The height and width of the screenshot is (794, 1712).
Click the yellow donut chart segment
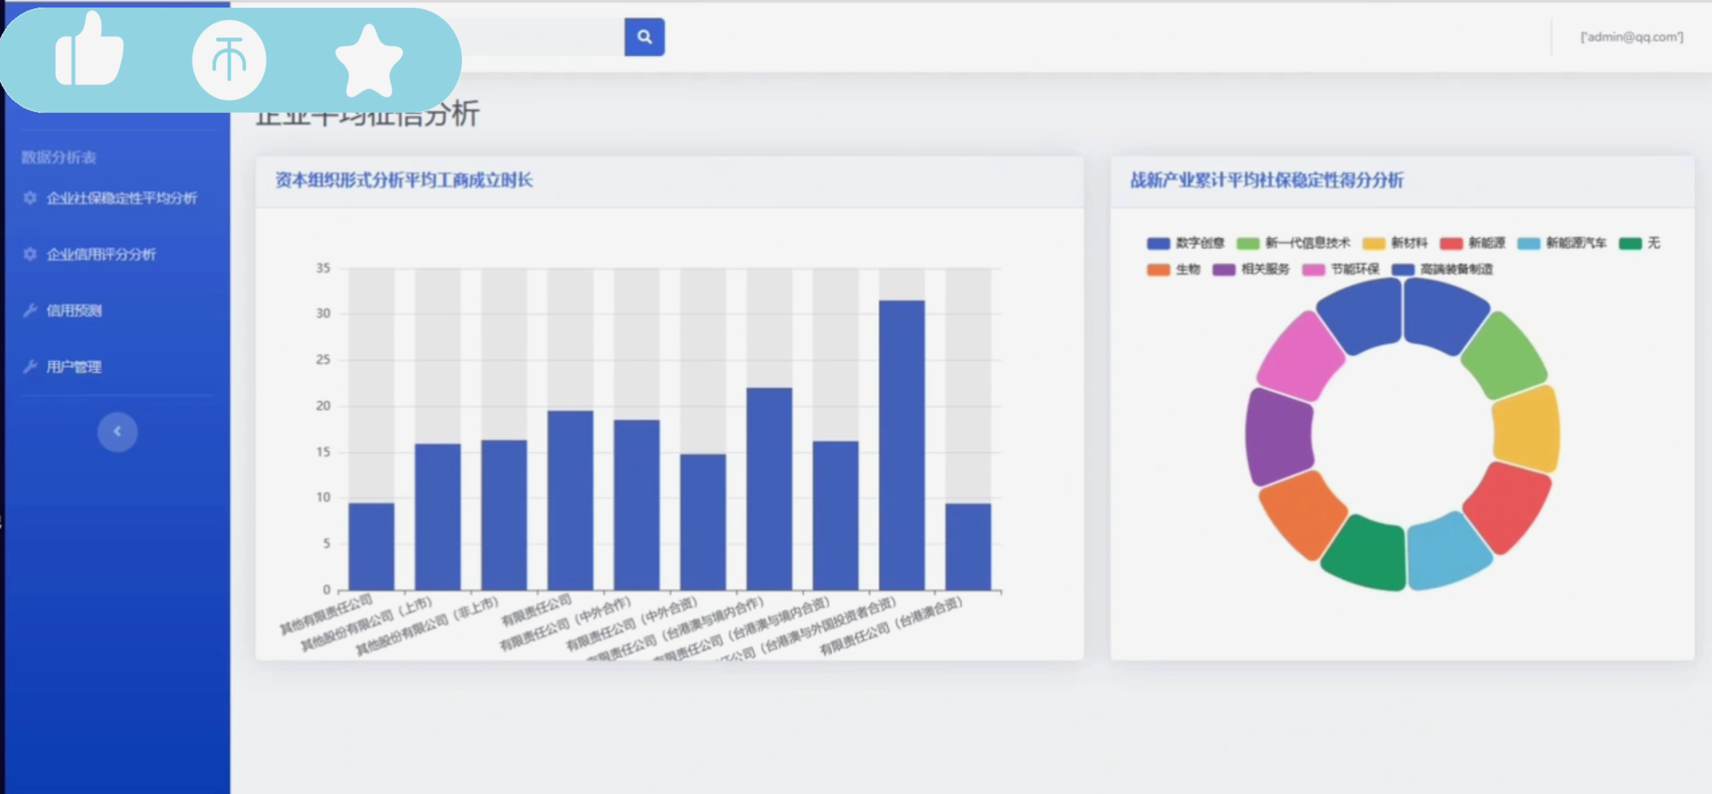pos(1526,429)
